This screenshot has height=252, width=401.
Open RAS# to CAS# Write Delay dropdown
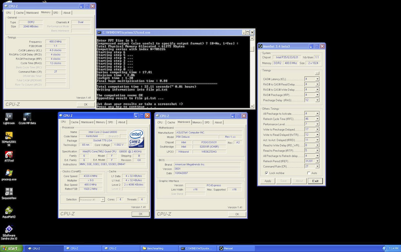(x=317, y=89)
